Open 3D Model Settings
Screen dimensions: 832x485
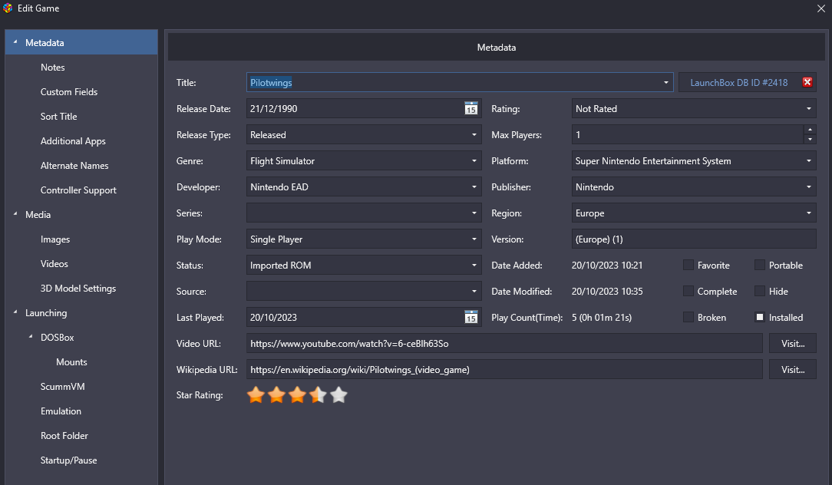(78, 288)
